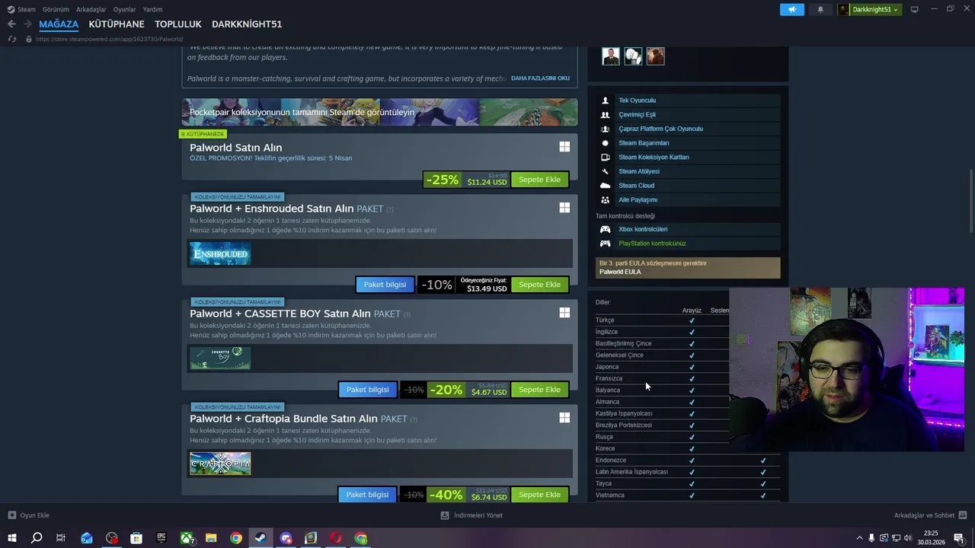975x548 pixels.
Task: Click the Aile Paylaşımı family icon
Action: 605,200
